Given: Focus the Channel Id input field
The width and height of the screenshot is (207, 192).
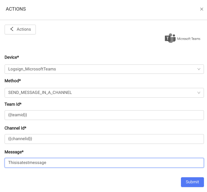Looking at the screenshot, I should 104,139.
